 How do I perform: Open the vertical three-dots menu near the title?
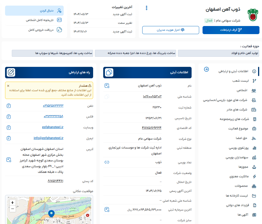pyautogui.click(x=147, y=8)
